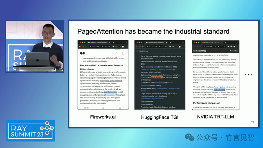
Task: Select the 'Fireworks.ai: Fast, Affordable' browser tab
Action: click(x=99, y=43)
